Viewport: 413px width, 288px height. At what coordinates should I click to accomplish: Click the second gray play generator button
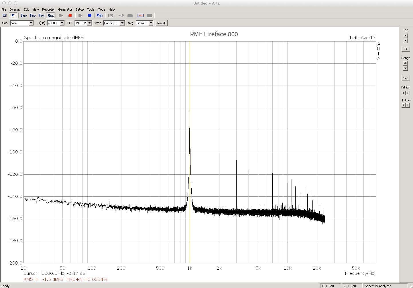point(80,15)
